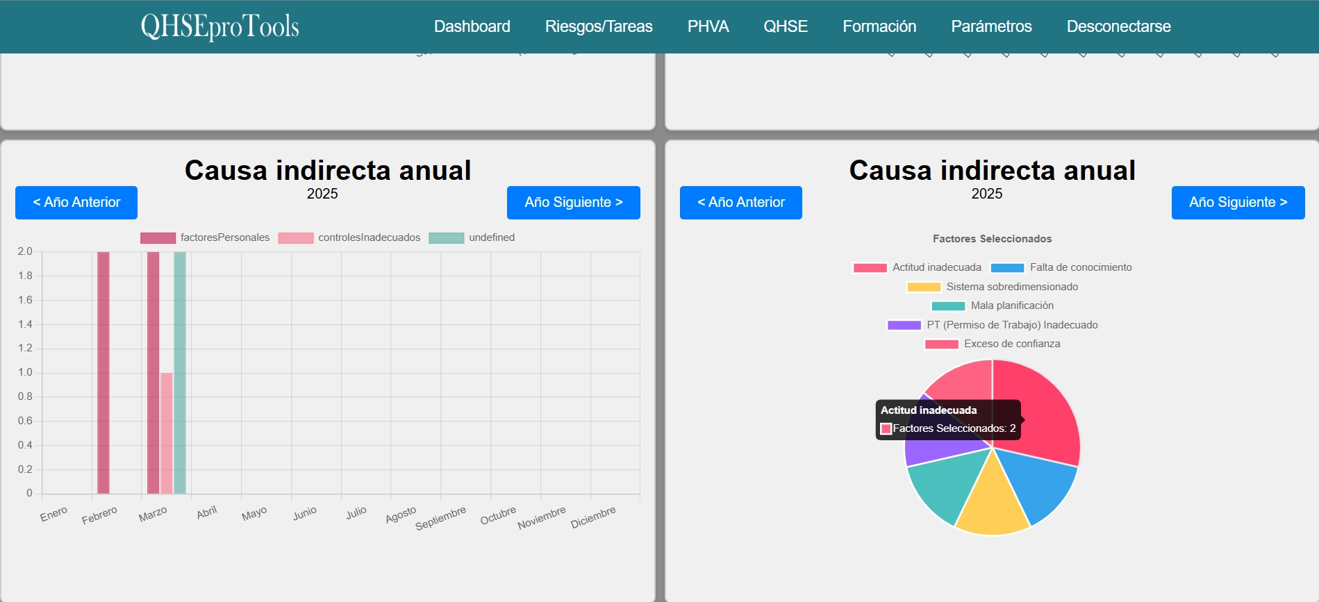Image resolution: width=1319 pixels, height=602 pixels.
Task: Click the QHSEproTools logo
Action: pos(219,26)
